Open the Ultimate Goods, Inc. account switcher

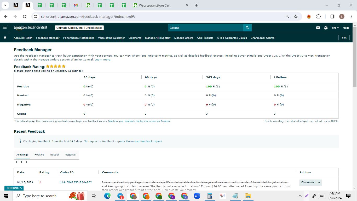(79, 28)
